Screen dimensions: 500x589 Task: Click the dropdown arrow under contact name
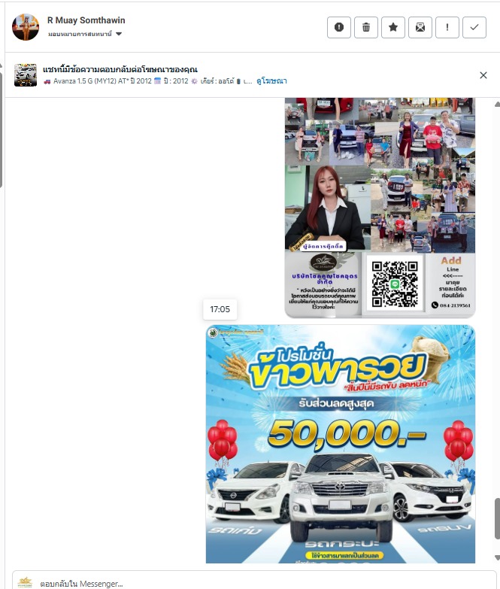coord(119,34)
